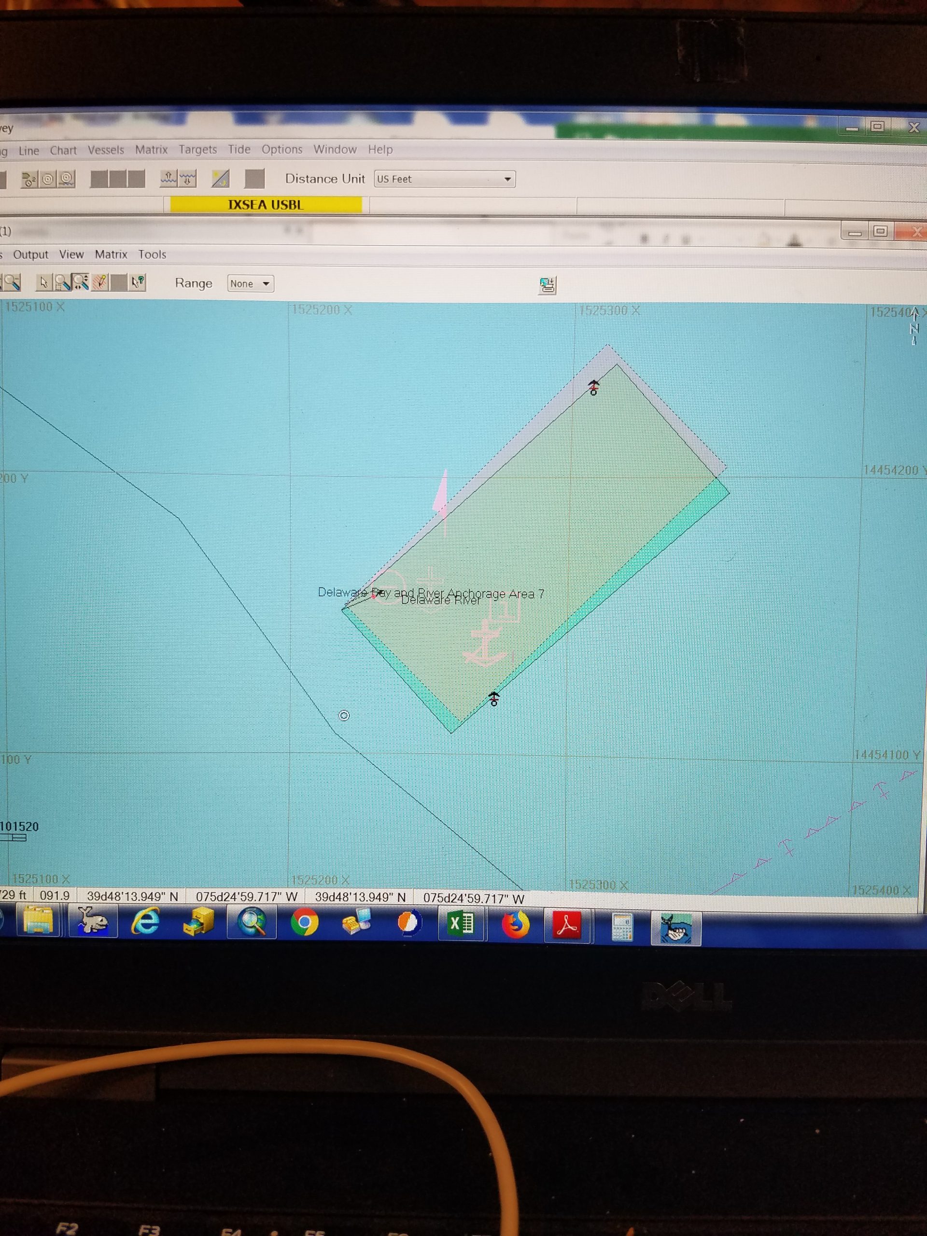
Task: Open Firefox from the taskbar
Action: 515,925
